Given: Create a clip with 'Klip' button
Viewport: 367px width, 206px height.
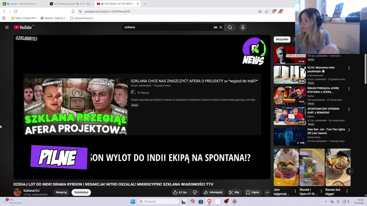Looking at the screenshot, I should tap(234, 192).
